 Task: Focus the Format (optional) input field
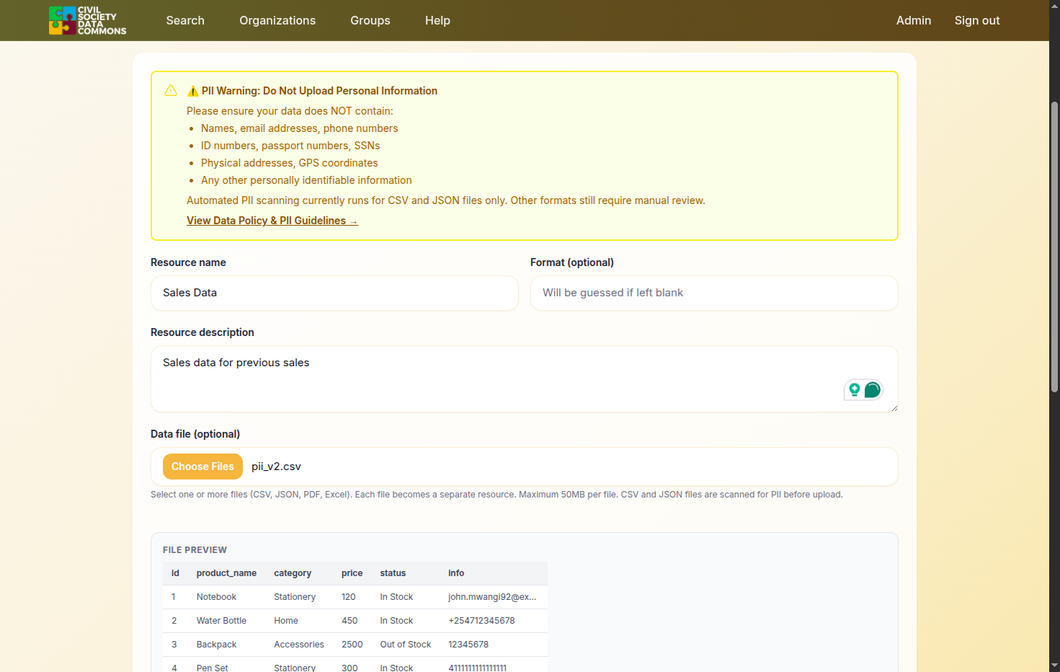coord(714,293)
